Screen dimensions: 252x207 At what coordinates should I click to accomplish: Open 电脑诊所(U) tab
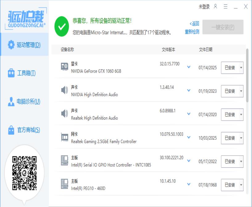click(25, 102)
